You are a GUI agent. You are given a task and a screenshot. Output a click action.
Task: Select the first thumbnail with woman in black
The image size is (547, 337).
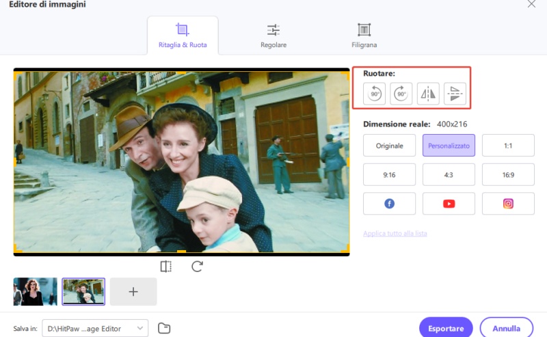pos(36,292)
